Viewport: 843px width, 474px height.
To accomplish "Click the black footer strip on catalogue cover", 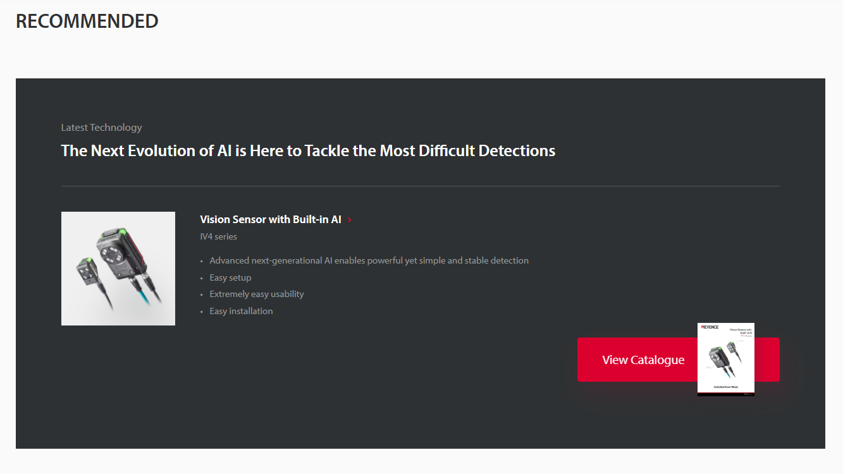I will point(725,394).
